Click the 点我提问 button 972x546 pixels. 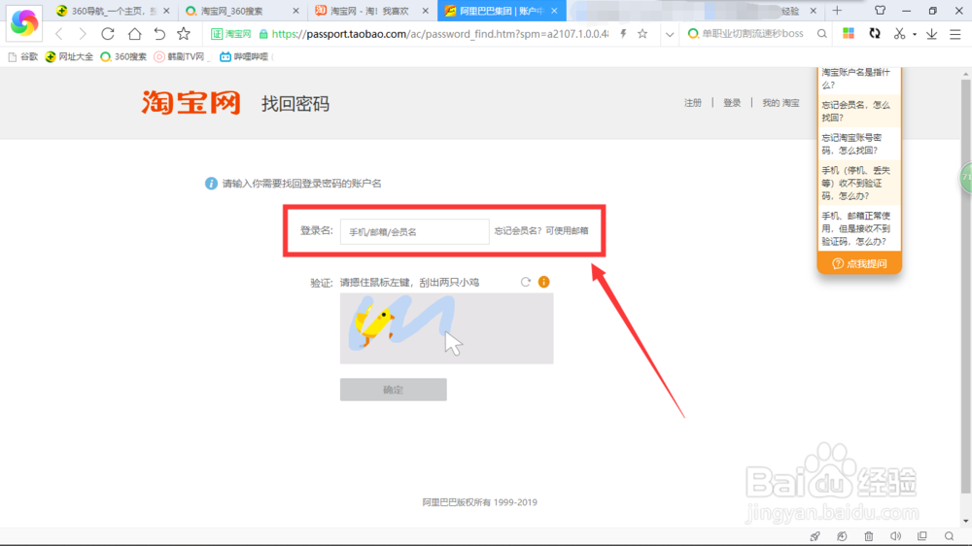pyautogui.click(x=859, y=263)
